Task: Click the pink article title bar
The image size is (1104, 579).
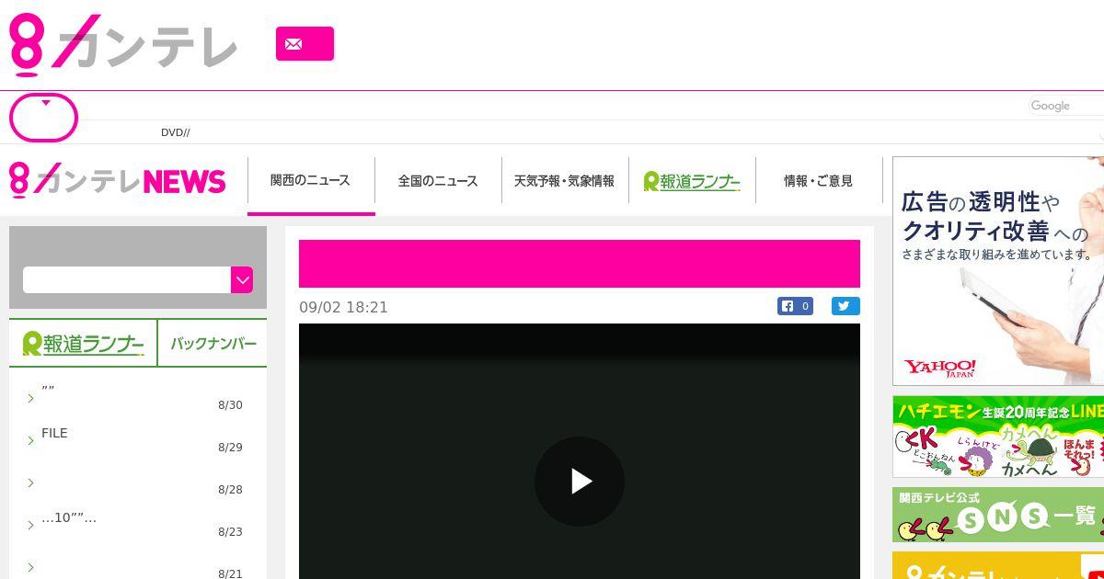Action: click(x=580, y=264)
